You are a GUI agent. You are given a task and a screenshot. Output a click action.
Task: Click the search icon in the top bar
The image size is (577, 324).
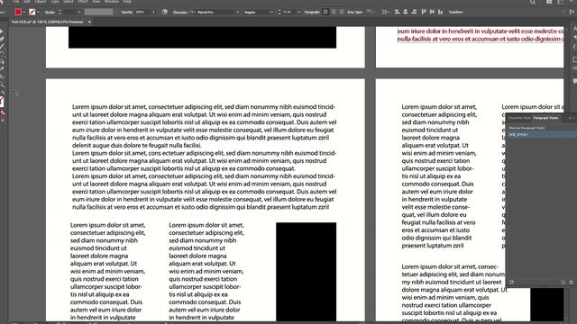click(x=533, y=2)
